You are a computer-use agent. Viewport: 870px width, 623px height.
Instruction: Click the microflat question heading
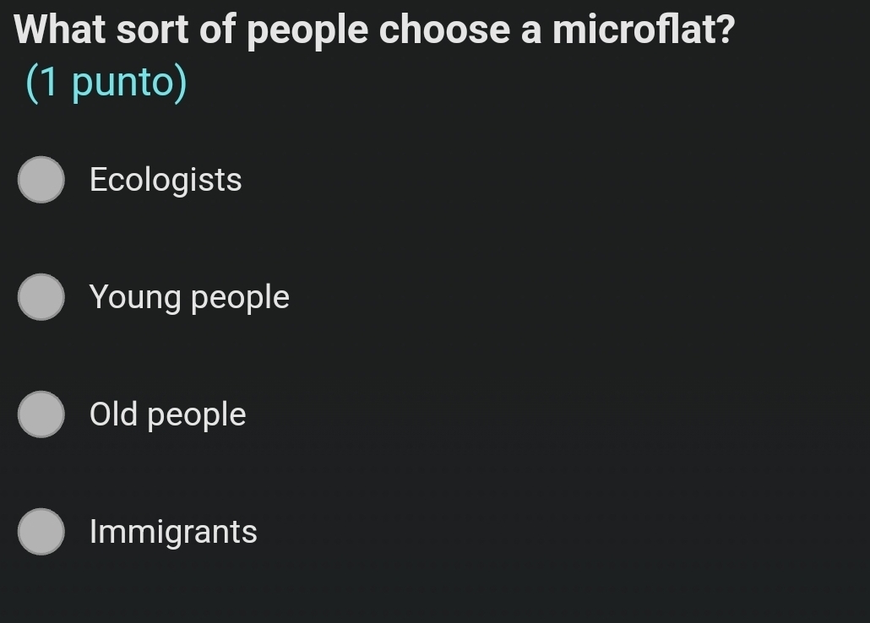pyautogui.click(x=375, y=30)
